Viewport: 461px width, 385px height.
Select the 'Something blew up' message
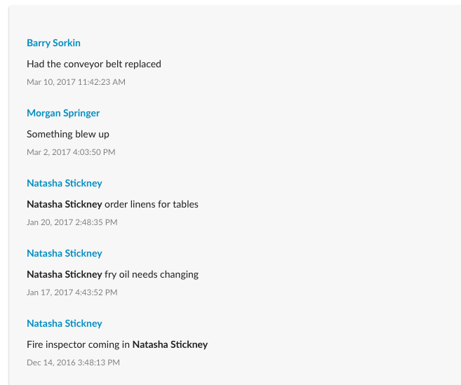click(68, 134)
